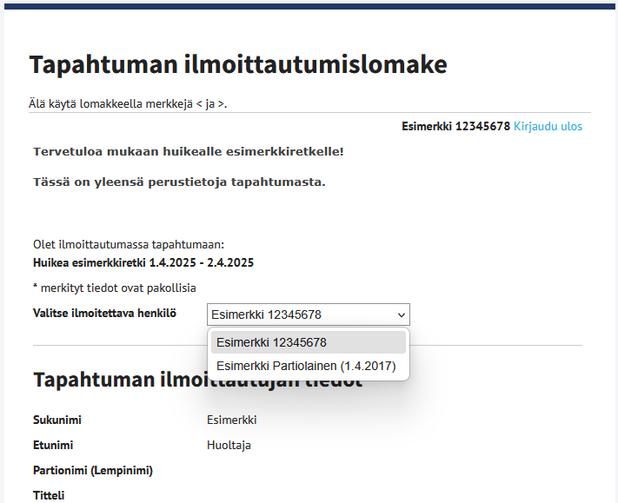Click the Älä käytä lomakkeella merkkejä notice

tap(128, 104)
